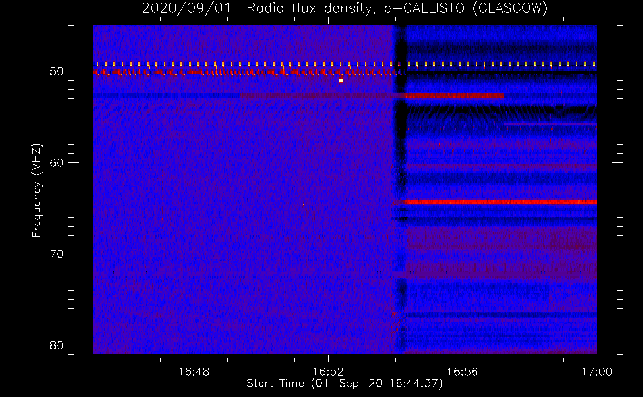643x397 pixels.
Task: Click the 16:52 time tick label
Action: [x=328, y=372]
